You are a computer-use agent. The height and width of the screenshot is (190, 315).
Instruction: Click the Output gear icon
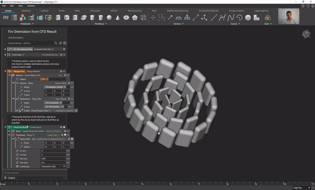pyautogui.click(x=5, y=178)
